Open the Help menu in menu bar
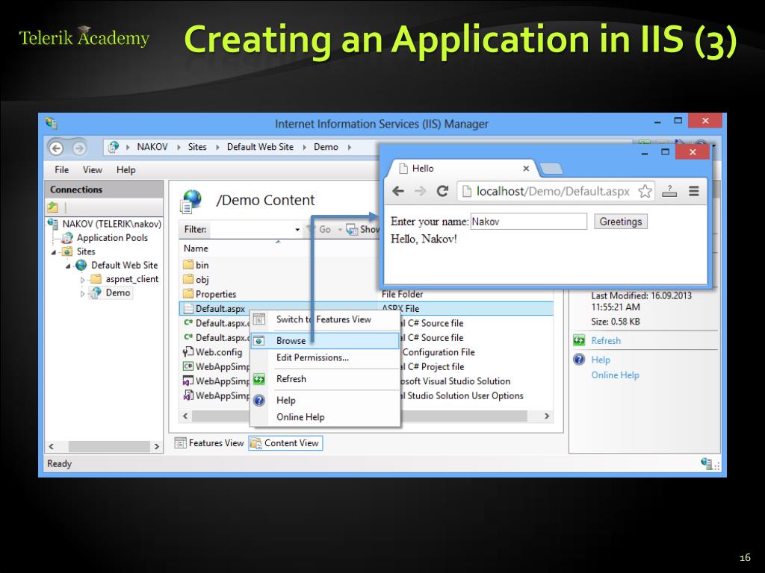Screen dimensions: 765x573 pos(126,169)
